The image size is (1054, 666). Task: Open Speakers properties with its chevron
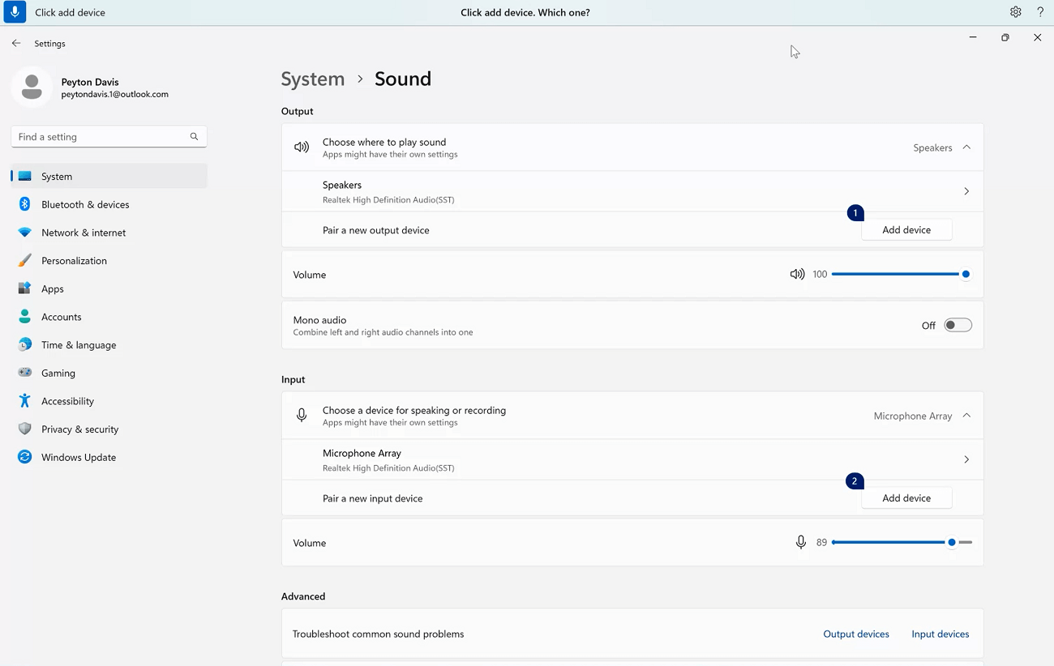tap(966, 191)
